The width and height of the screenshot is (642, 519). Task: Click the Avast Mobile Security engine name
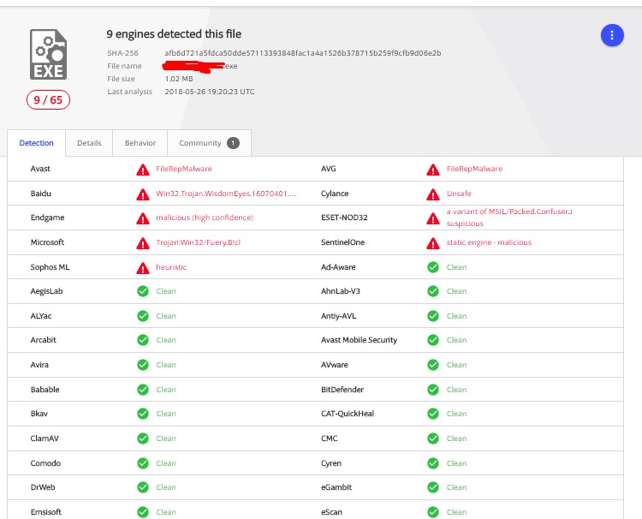point(359,340)
